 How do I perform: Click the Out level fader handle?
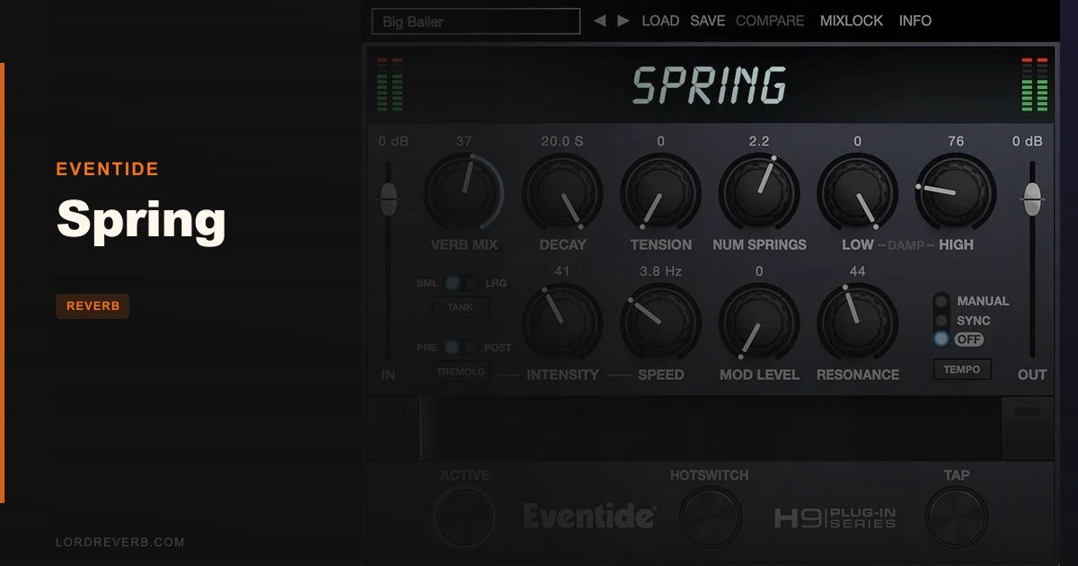1032,199
